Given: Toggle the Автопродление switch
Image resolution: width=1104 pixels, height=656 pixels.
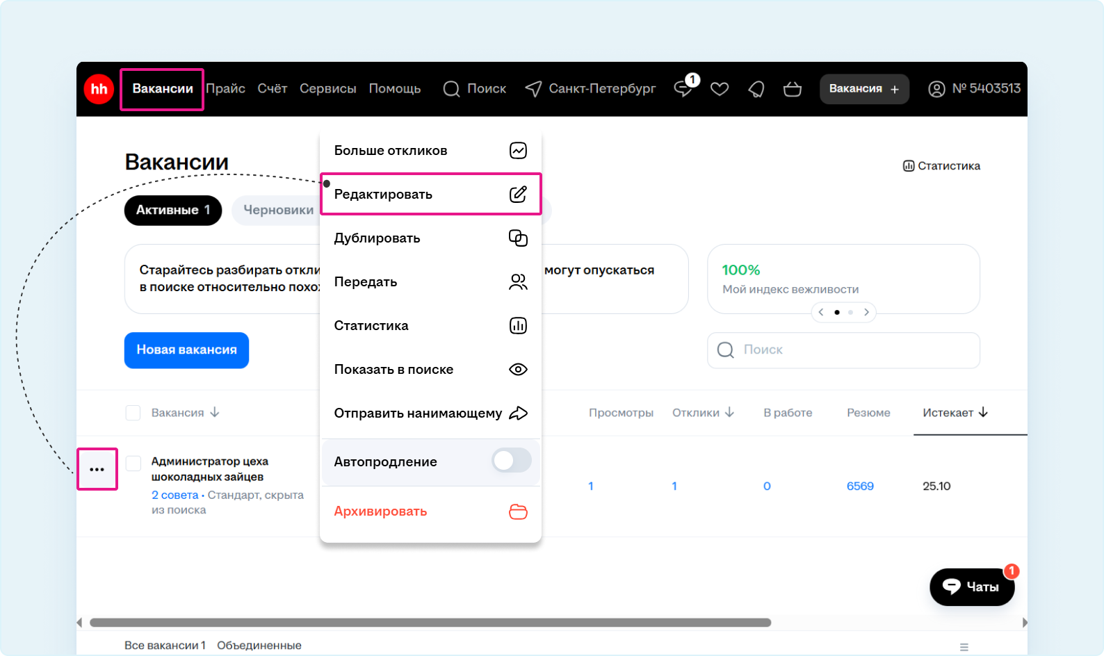Looking at the screenshot, I should point(512,461).
